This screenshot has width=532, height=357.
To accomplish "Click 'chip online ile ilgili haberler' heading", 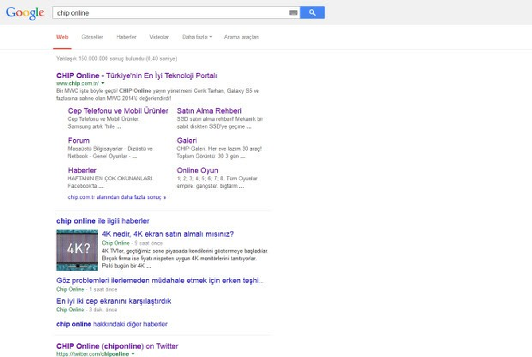I will coord(103,221).
